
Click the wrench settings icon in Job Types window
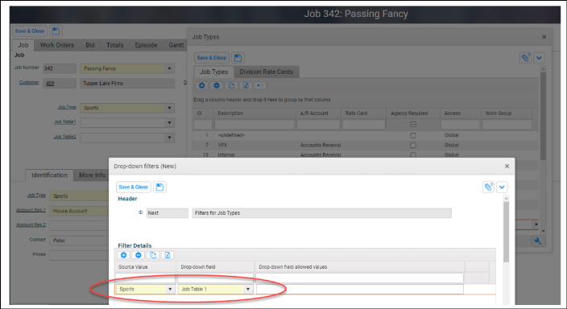pyautogui.click(x=538, y=241)
